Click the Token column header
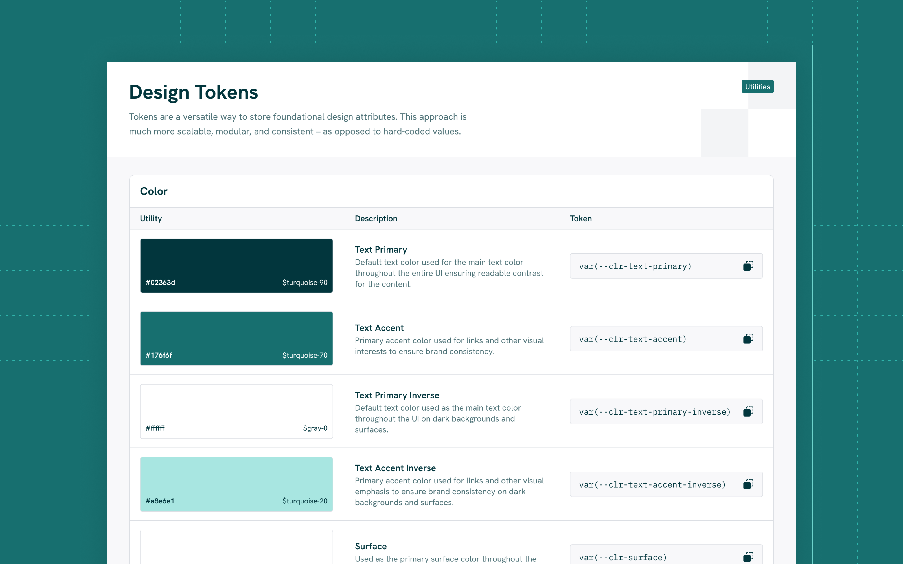 (x=580, y=219)
